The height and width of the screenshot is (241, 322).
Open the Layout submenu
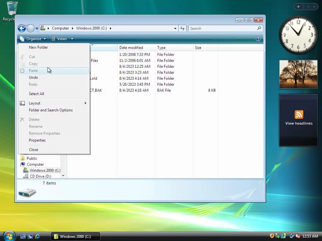54,103
